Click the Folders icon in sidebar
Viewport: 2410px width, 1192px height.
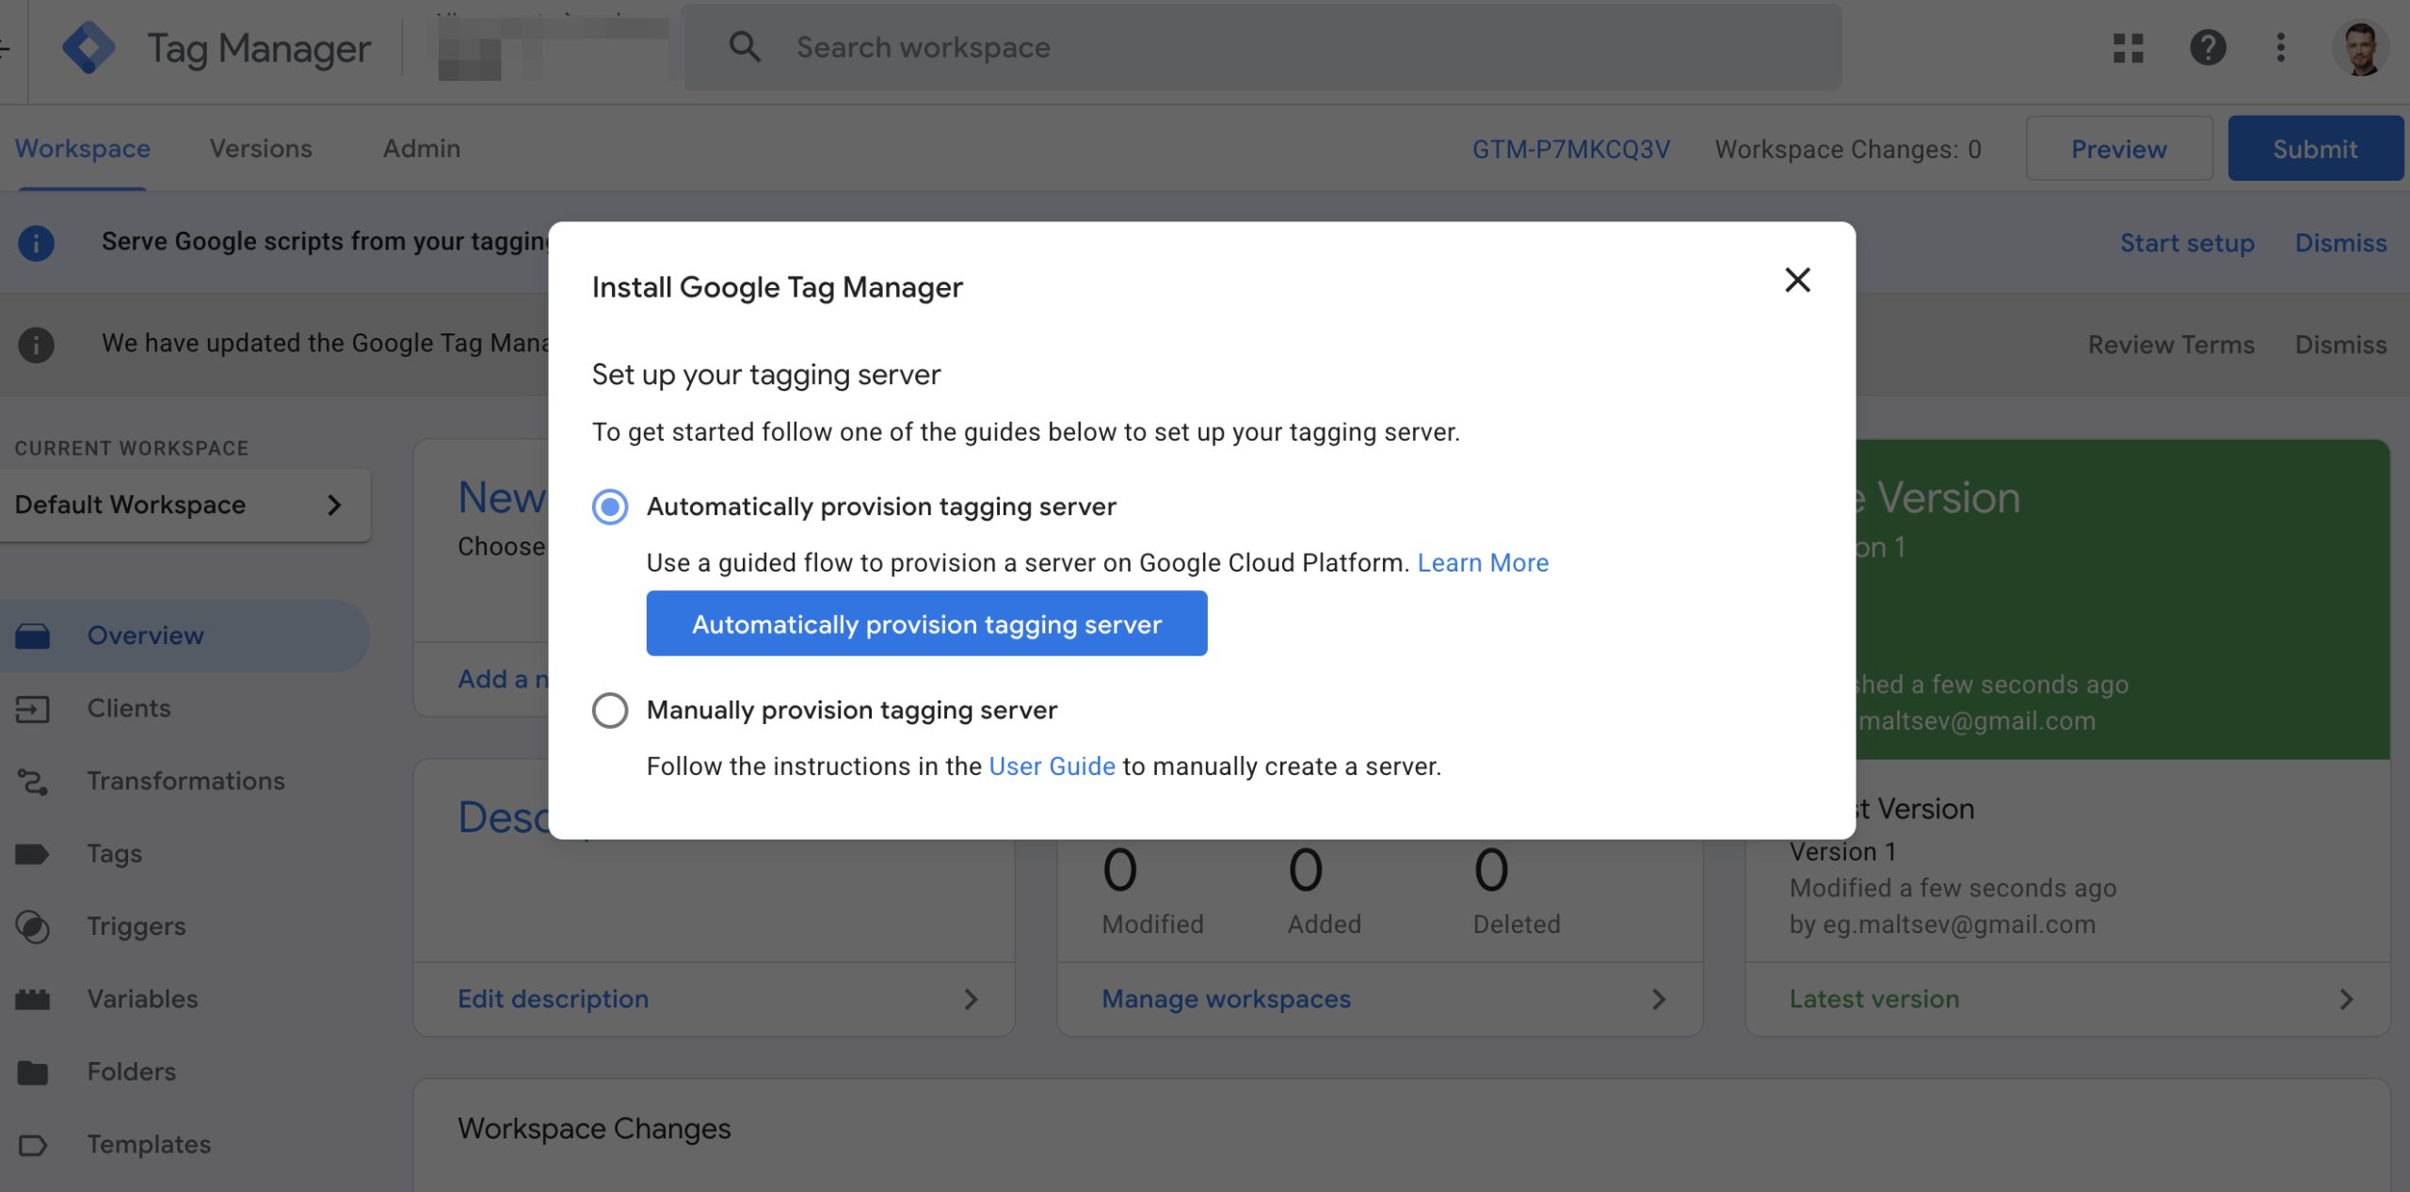pos(33,1071)
